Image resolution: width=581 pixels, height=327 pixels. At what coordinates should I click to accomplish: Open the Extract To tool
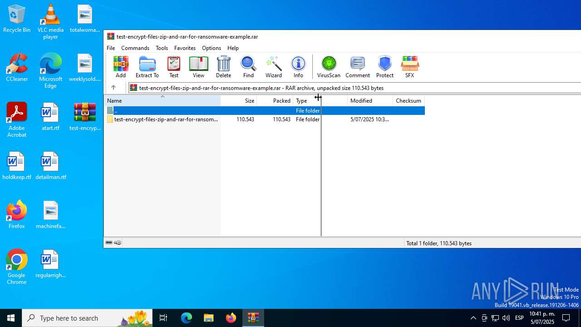pos(147,67)
